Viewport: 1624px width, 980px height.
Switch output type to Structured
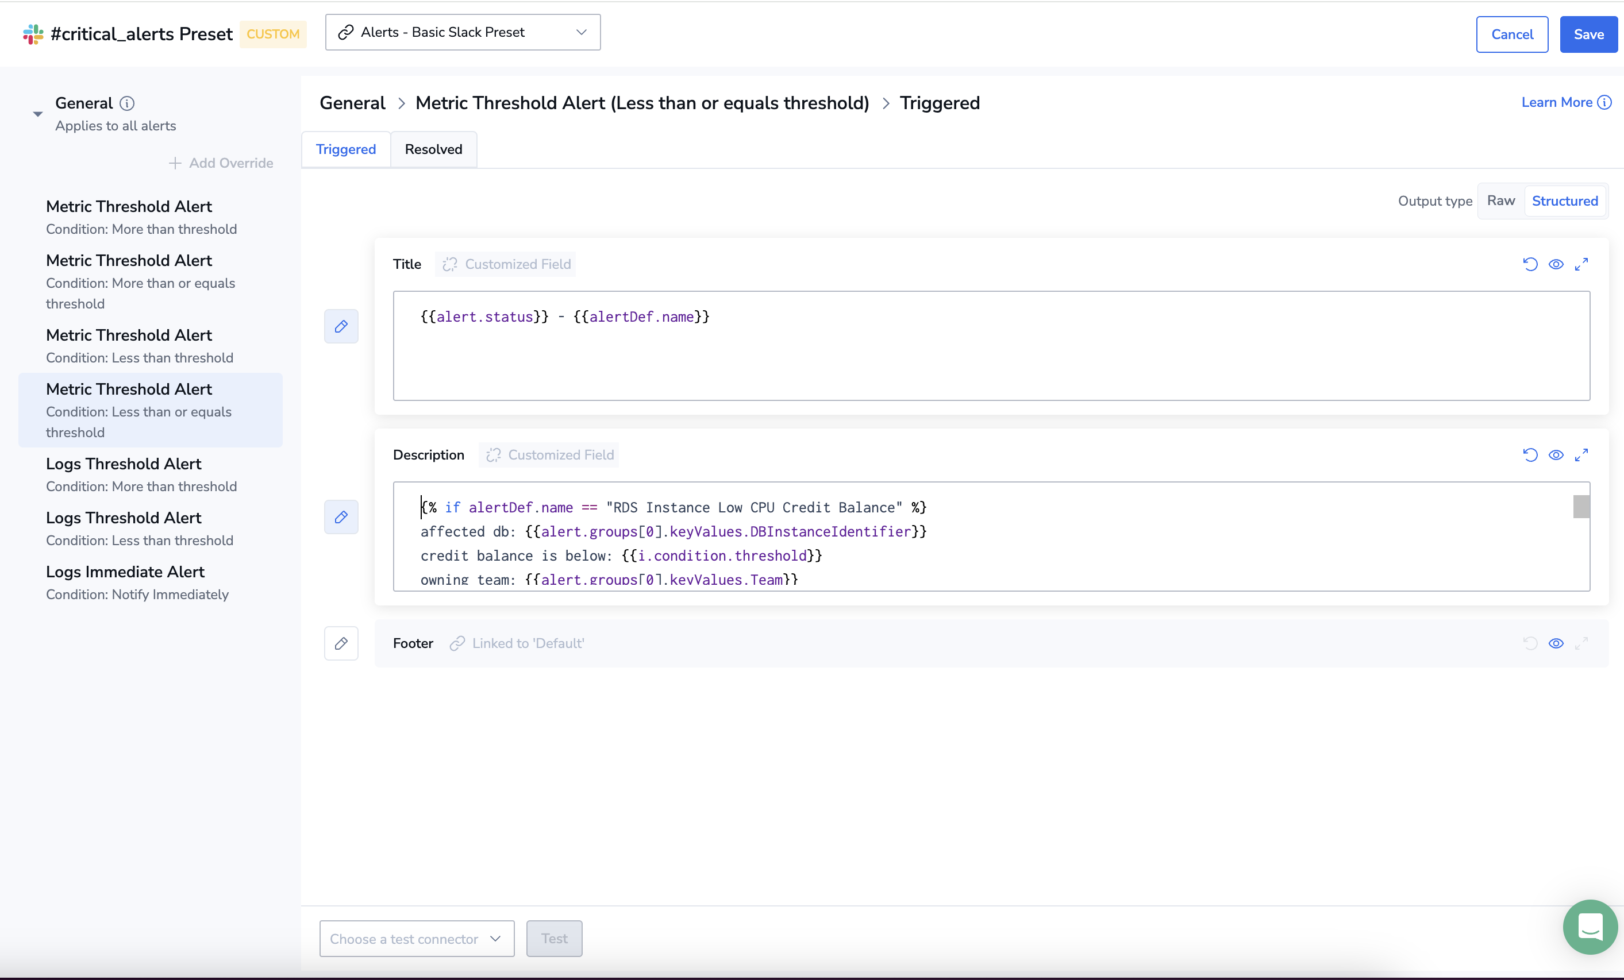pos(1565,200)
